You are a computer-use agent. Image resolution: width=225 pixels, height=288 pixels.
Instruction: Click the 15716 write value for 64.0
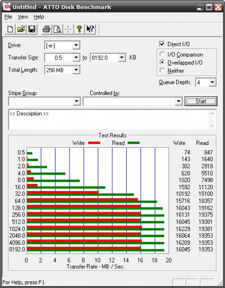tap(183, 201)
